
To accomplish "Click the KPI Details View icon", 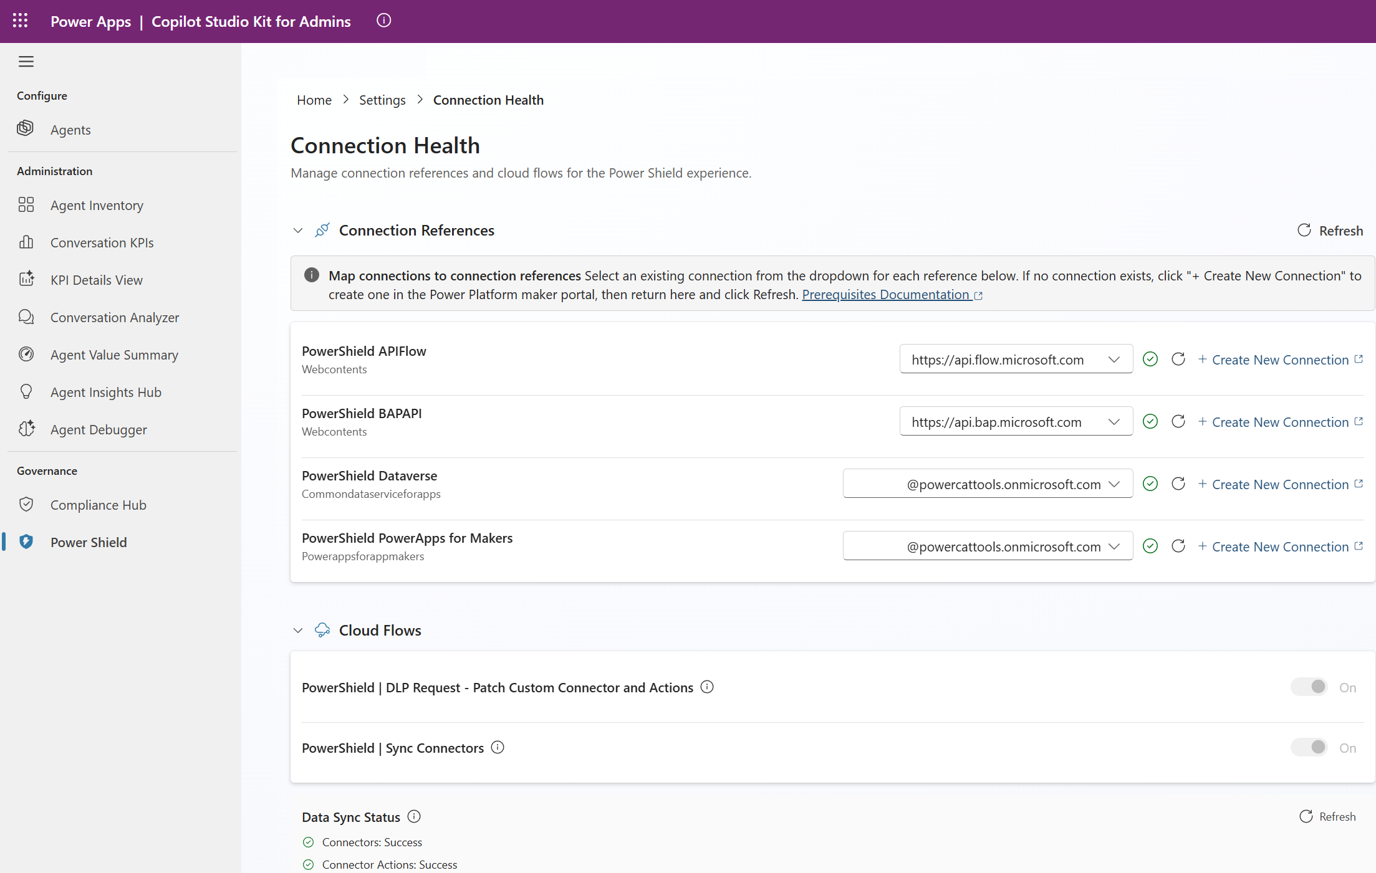I will pos(26,280).
